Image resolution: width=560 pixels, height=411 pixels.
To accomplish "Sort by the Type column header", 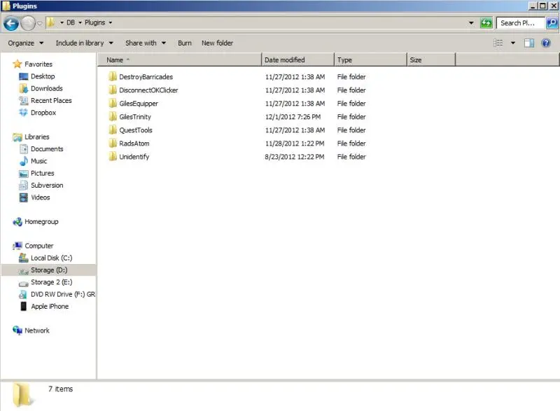I will pos(371,60).
